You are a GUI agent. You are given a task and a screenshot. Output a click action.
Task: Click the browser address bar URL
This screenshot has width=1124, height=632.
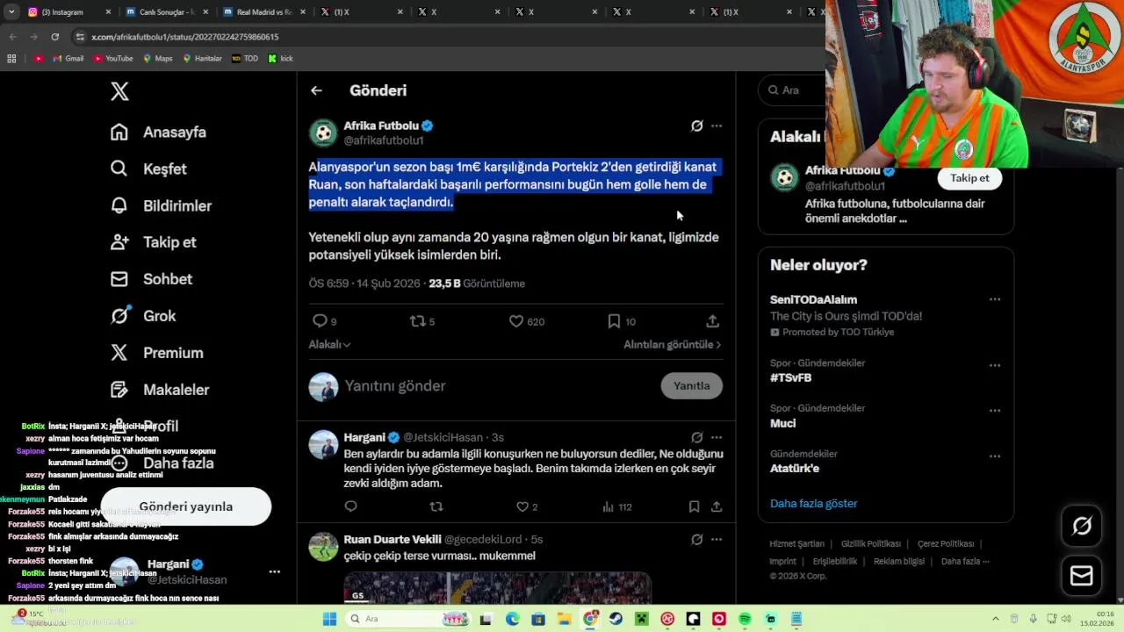point(184,37)
